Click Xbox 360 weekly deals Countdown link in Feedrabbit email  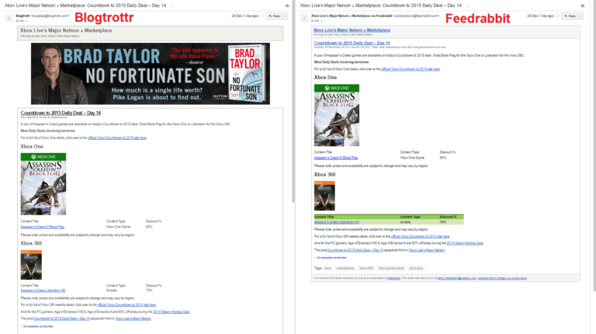tap(420, 236)
